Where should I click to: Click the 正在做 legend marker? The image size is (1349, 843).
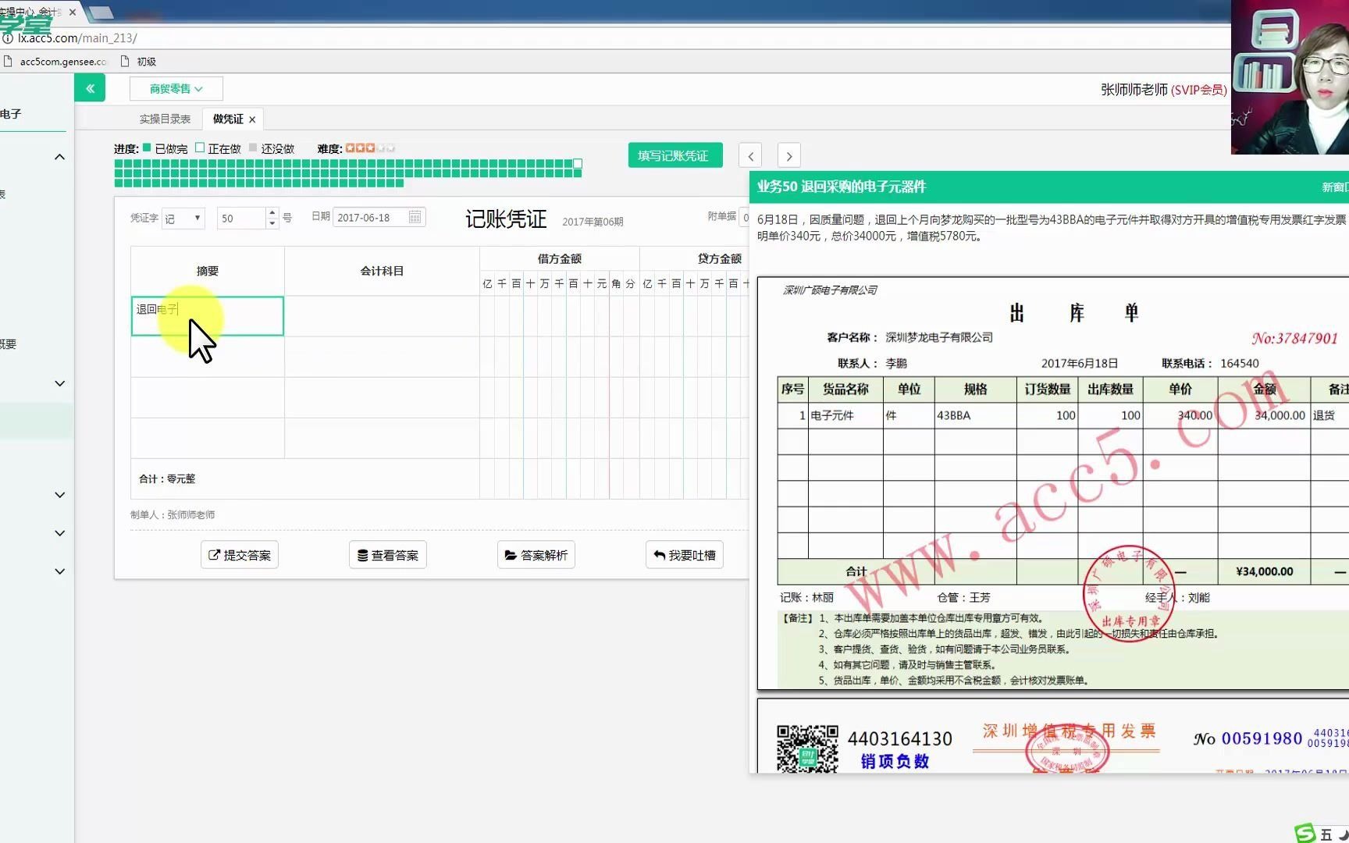[200, 148]
